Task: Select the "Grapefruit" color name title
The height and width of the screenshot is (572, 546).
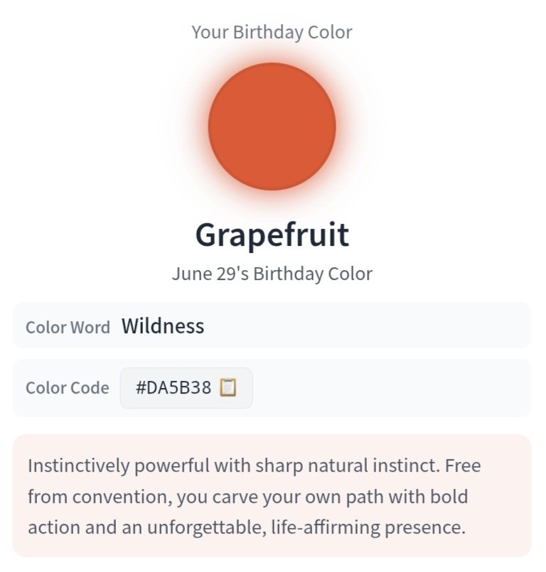Action: point(272,235)
